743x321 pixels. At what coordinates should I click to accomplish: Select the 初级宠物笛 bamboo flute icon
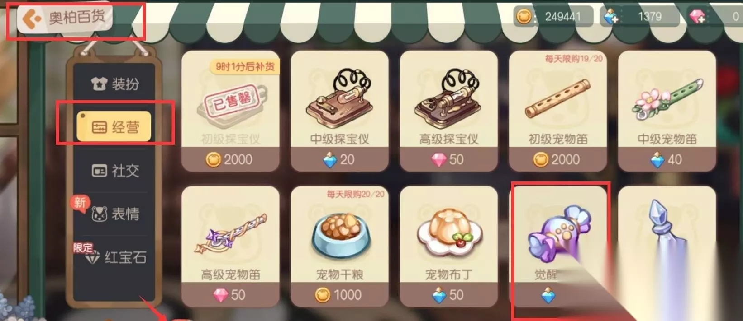pos(557,98)
